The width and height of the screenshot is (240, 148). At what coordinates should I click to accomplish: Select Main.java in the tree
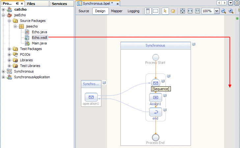[39, 43]
